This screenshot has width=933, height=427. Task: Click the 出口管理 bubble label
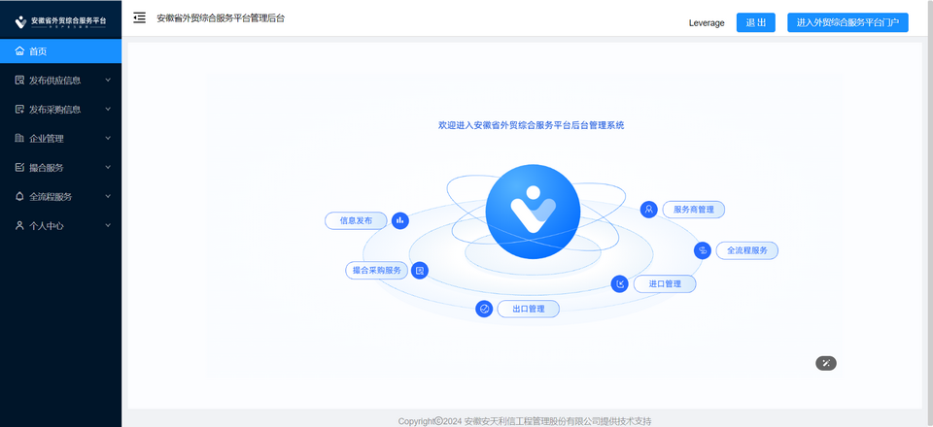[529, 309]
